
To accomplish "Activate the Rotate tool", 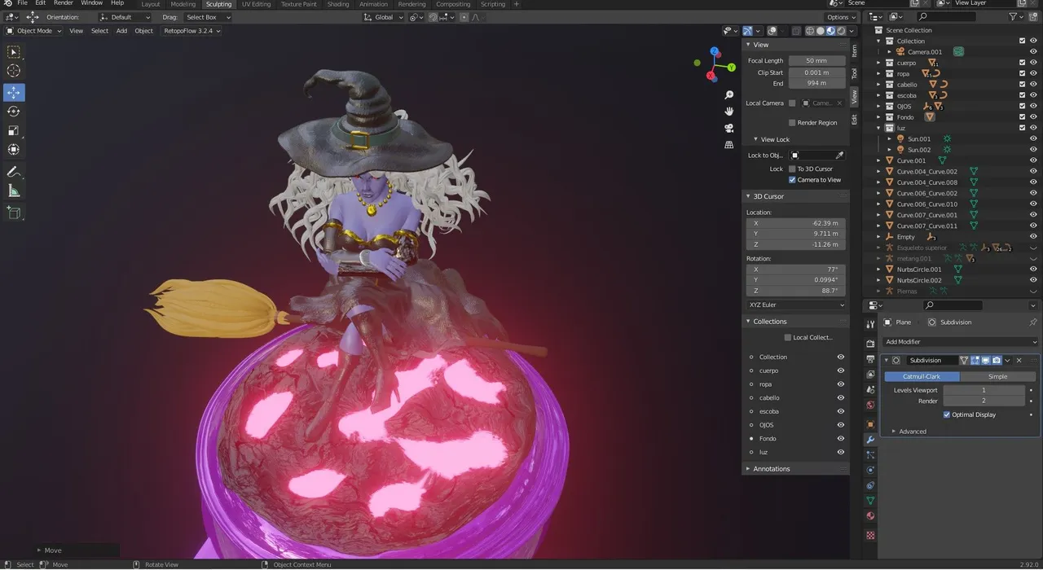I will point(14,112).
